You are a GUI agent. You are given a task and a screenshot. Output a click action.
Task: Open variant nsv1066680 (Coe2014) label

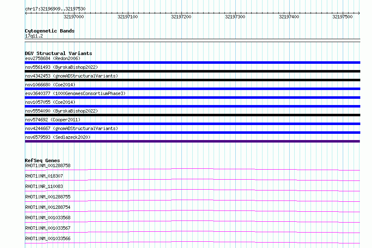pos(50,85)
